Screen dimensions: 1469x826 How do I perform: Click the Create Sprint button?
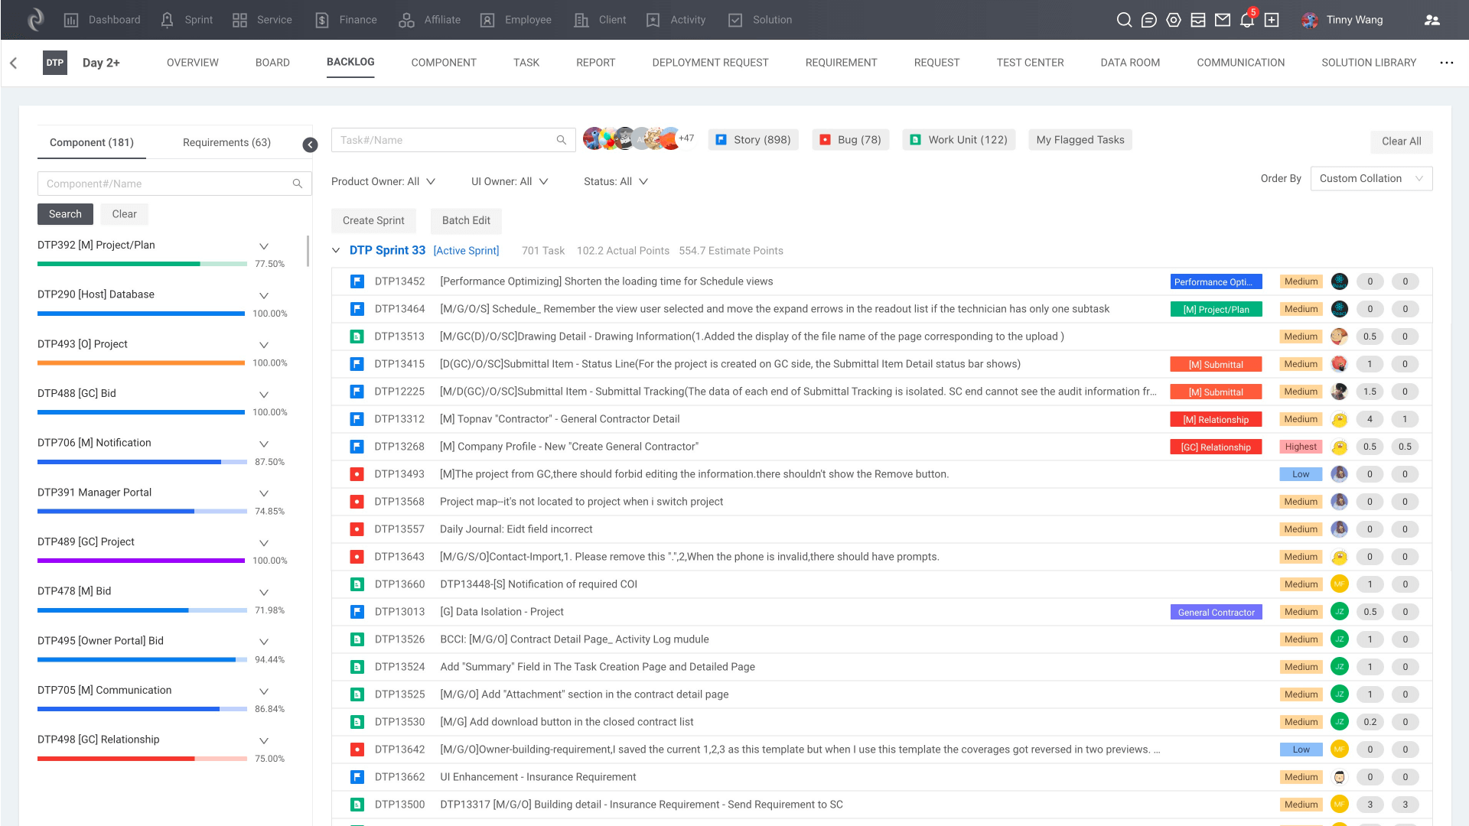click(373, 220)
